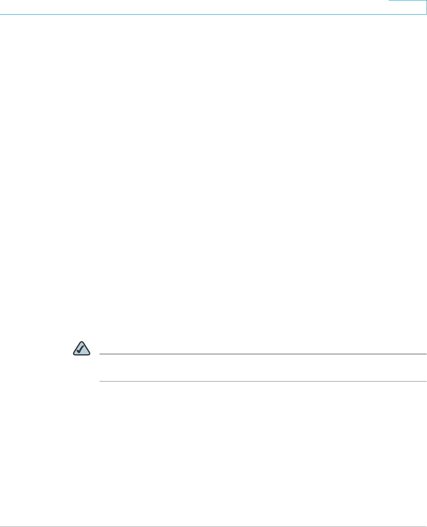Click the empty header tab box at top right
427x527 pixels.
(x=407, y=7)
